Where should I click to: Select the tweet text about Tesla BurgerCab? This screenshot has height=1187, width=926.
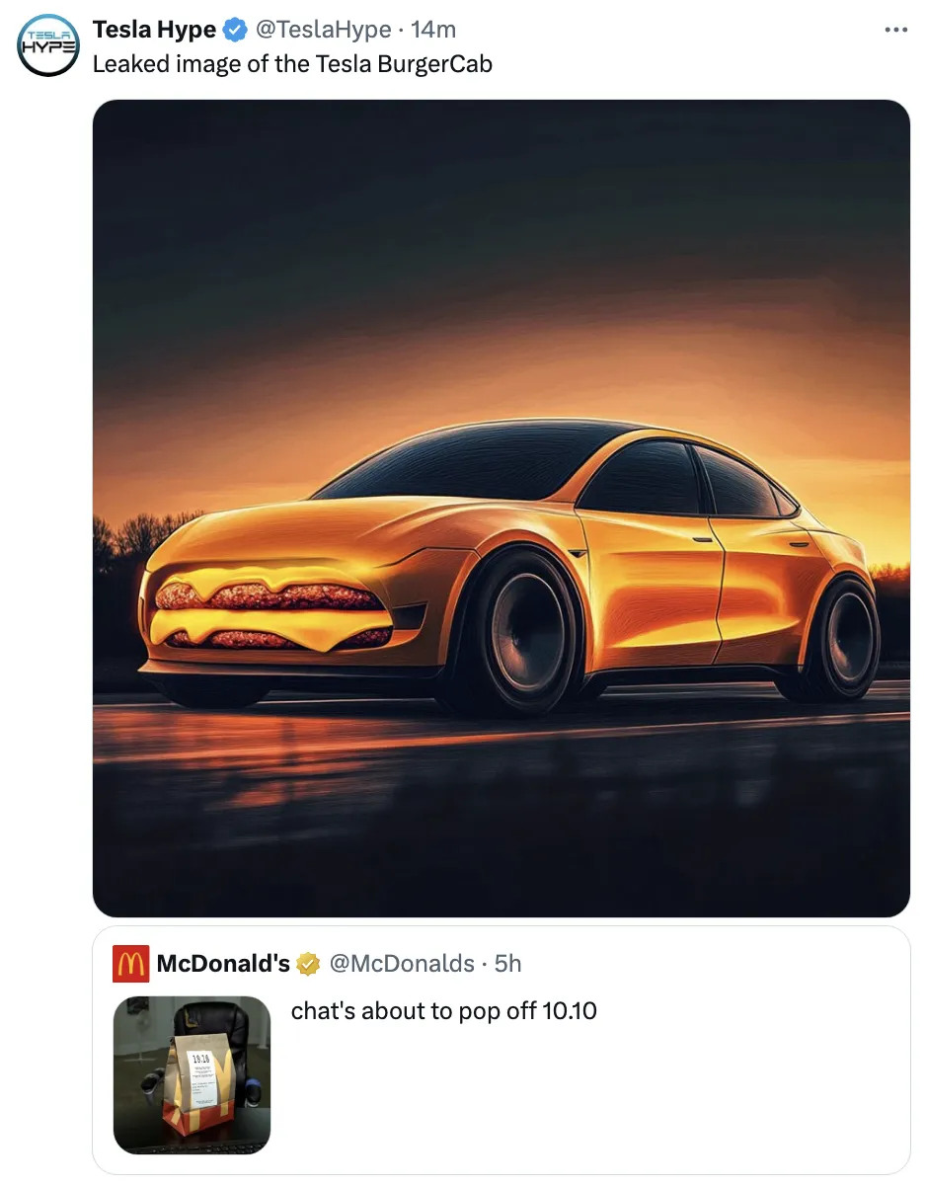(291, 64)
